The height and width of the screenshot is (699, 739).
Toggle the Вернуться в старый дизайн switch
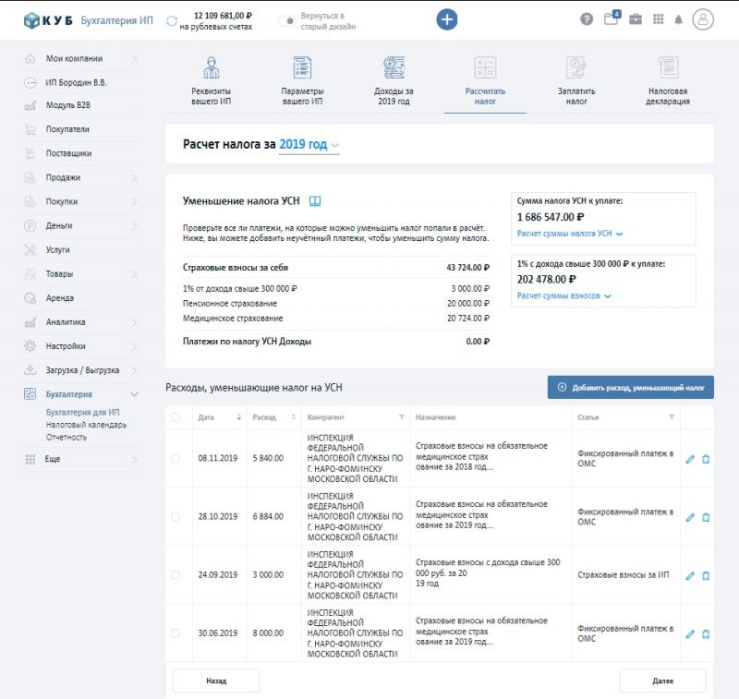287,20
